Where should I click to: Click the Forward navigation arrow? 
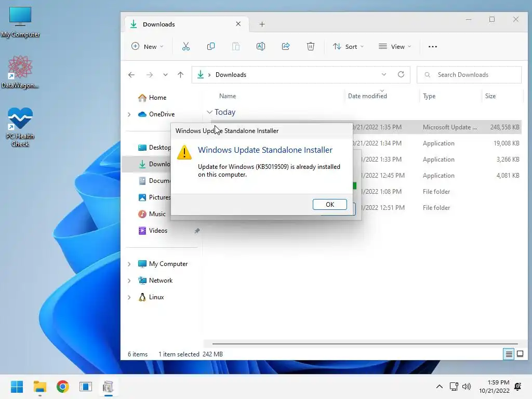pos(150,75)
